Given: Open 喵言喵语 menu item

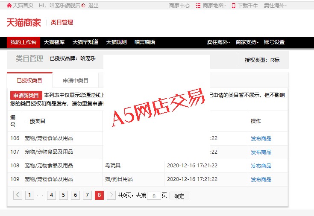Looking at the screenshot, I should [145, 42].
